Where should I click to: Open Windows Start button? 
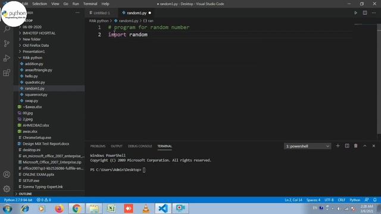(x=8, y=209)
